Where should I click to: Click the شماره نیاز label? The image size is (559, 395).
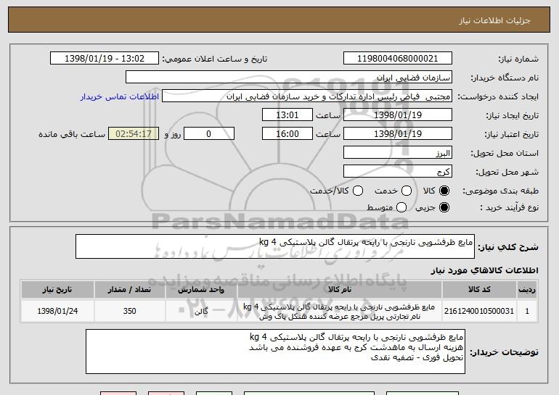pyautogui.click(x=518, y=59)
